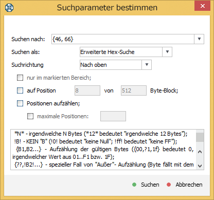Click the byte block field containing 512
214x200 pixels.
pyautogui.click(x=134, y=90)
